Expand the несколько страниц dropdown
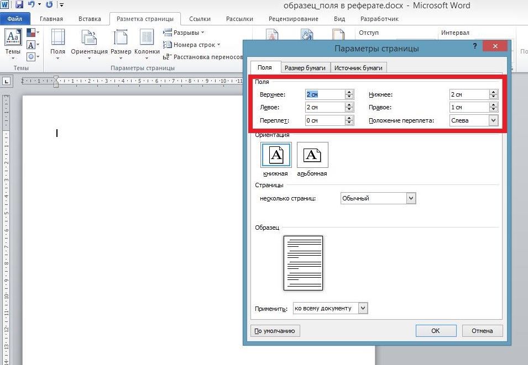Image resolution: width=528 pixels, height=365 pixels. point(410,198)
